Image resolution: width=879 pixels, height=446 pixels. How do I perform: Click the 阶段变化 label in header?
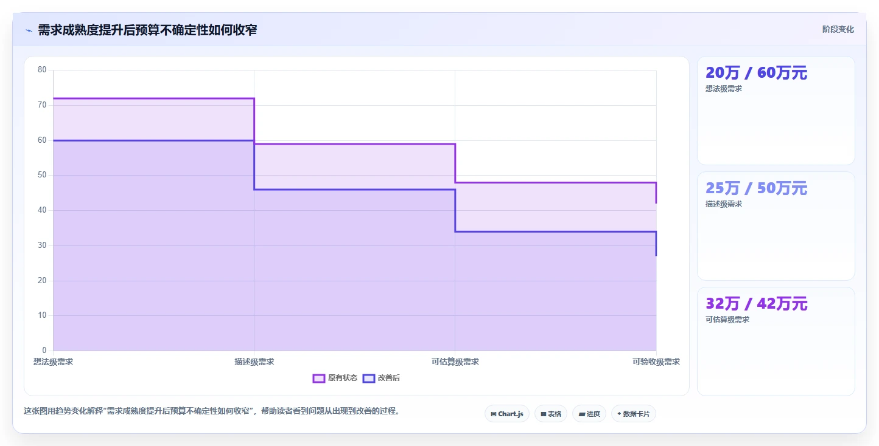pyautogui.click(x=838, y=29)
